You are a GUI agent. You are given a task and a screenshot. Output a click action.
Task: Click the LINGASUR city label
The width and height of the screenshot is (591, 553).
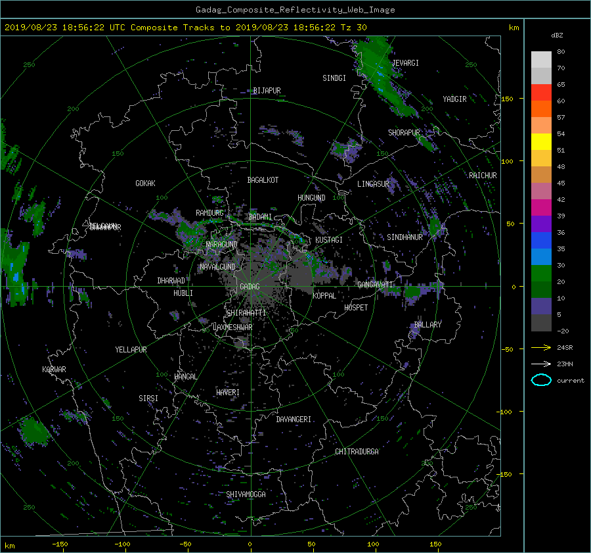(x=373, y=184)
